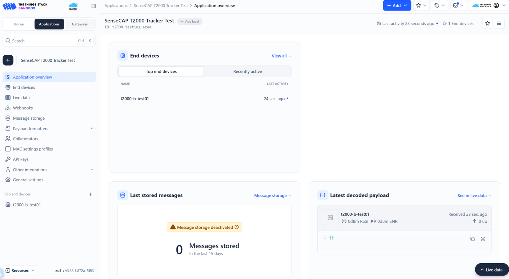Open the notifications inbox dropdown
Viewport: 509px width, 279px height.
click(x=458, y=6)
